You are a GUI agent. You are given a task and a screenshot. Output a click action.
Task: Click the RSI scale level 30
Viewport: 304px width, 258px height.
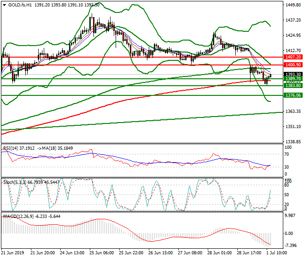pyautogui.click(x=286, y=167)
